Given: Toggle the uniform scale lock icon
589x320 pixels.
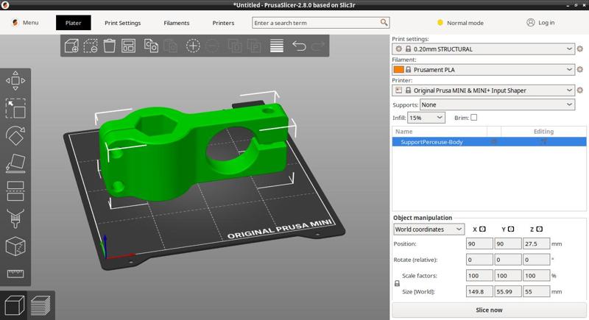Looking at the screenshot, I should tap(397, 284).
